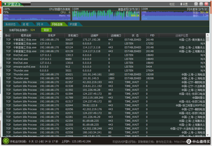Sort by the 协议 column header

pos(8,36)
